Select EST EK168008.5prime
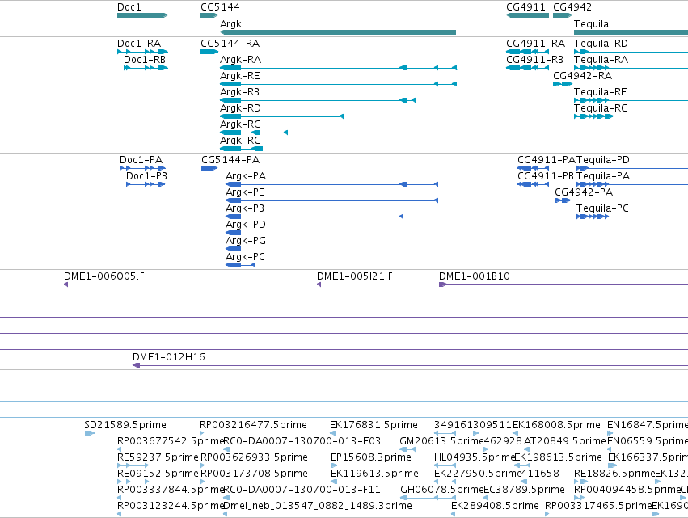The width and height of the screenshot is (688, 518). 516,433
